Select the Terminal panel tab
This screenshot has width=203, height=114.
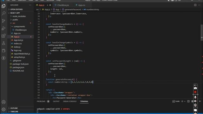click(84, 101)
